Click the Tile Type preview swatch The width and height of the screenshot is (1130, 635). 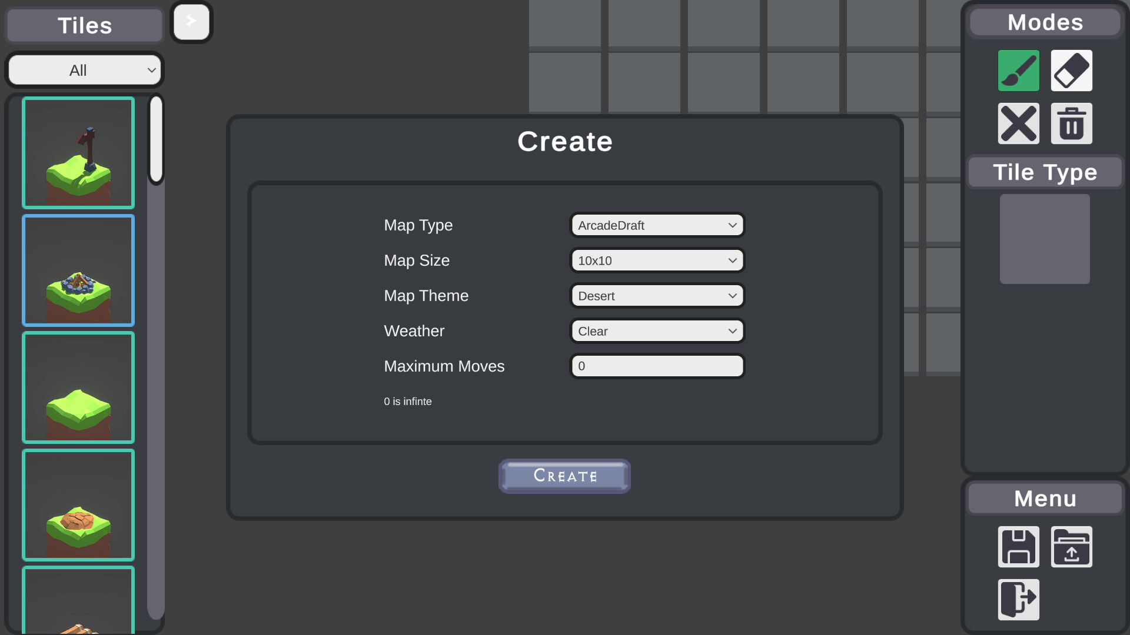1045,239
